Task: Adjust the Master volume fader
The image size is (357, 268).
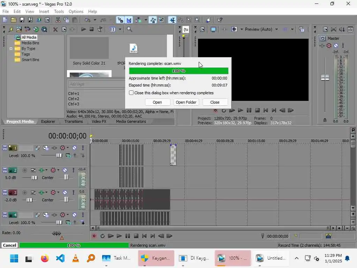Action: point(325,78)
